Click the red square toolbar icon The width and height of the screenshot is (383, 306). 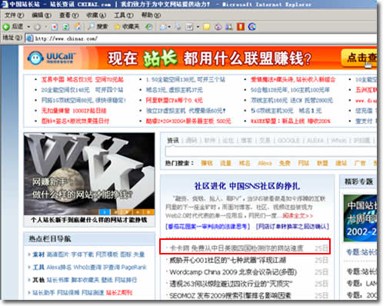tap(241, 27)
